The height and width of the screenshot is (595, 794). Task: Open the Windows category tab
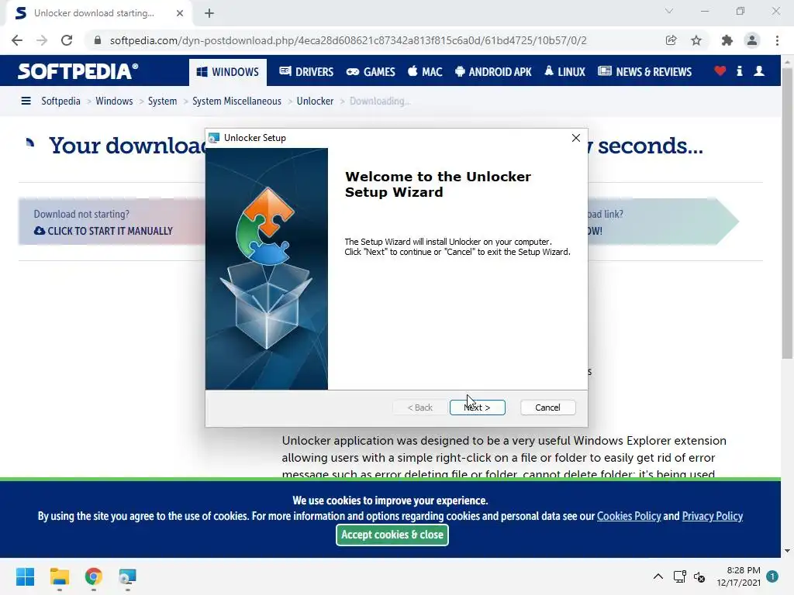coord(227,72)
